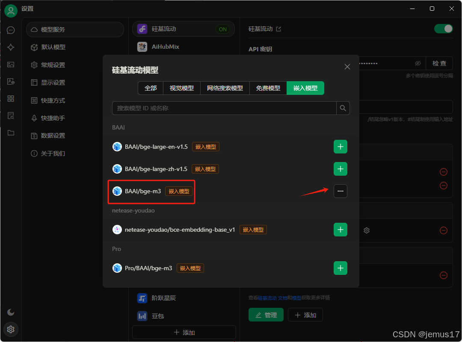The width and height of the screenshot is (462, 342).
Task: Open the files folder icon in left sidebar
Action: (11, 133)
